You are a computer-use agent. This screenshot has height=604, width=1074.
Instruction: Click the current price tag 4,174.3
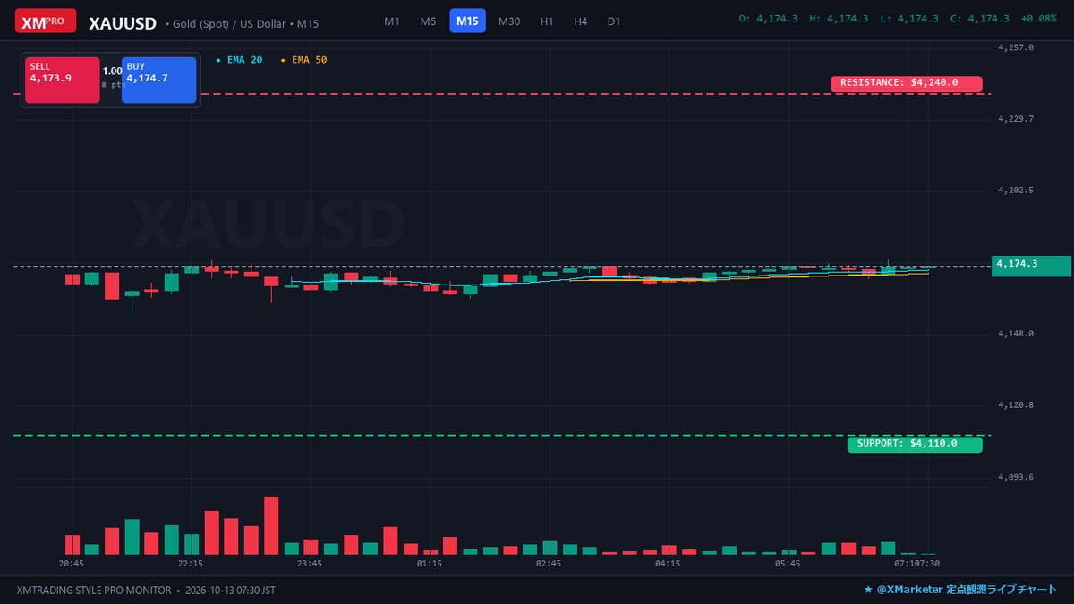(x=1033, y=266)
